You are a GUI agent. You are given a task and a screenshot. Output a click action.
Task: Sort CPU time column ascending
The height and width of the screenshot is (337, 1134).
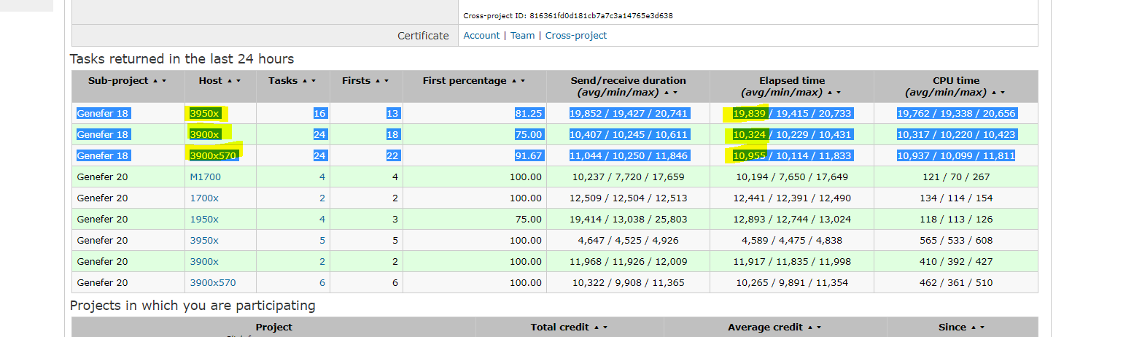[993, 93]
